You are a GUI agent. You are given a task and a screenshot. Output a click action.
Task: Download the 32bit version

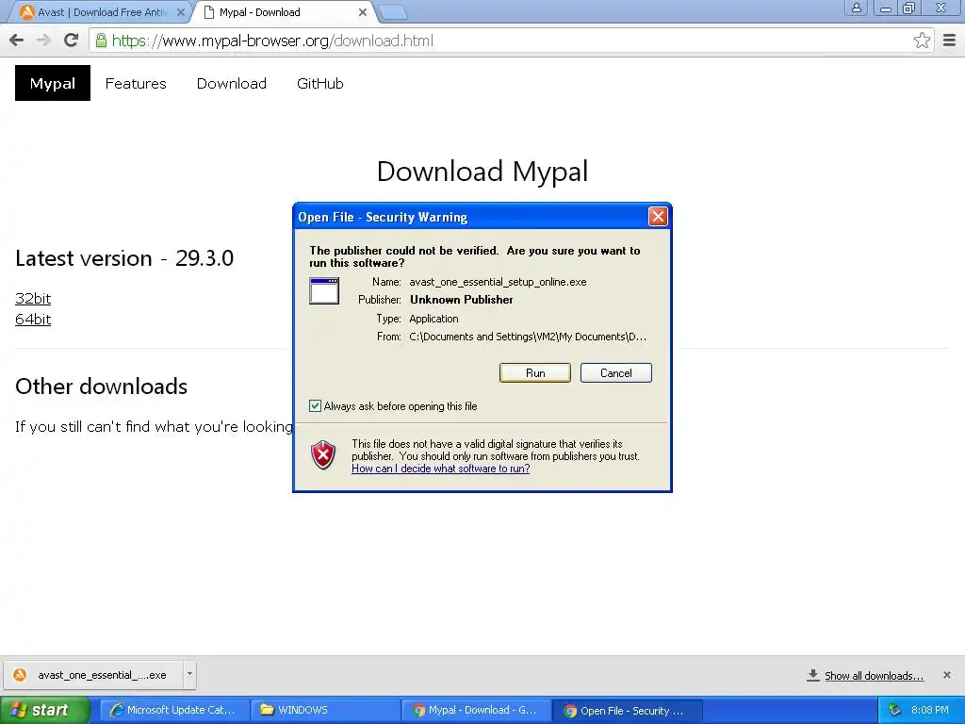point(33,298)
